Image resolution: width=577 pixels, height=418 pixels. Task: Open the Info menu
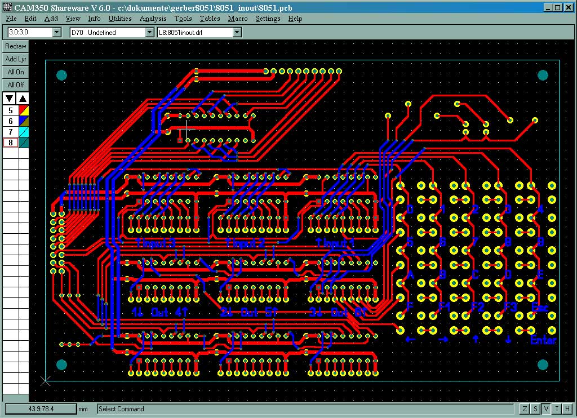click(x=94, y=19)
